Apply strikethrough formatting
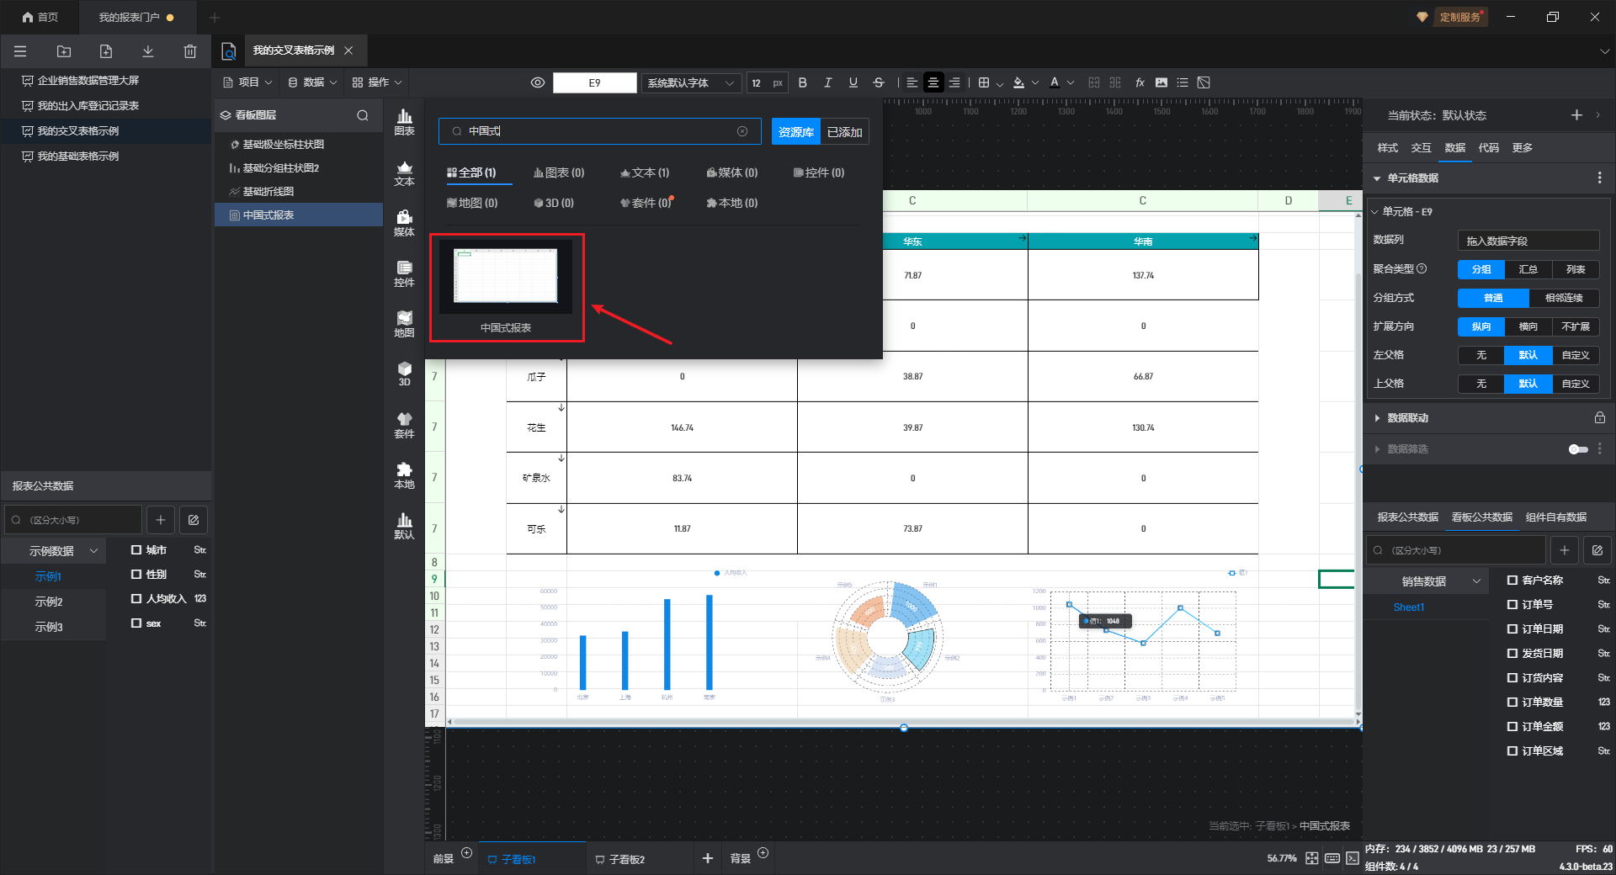This screenshot has width=1616, height=875. click(879, 82)
